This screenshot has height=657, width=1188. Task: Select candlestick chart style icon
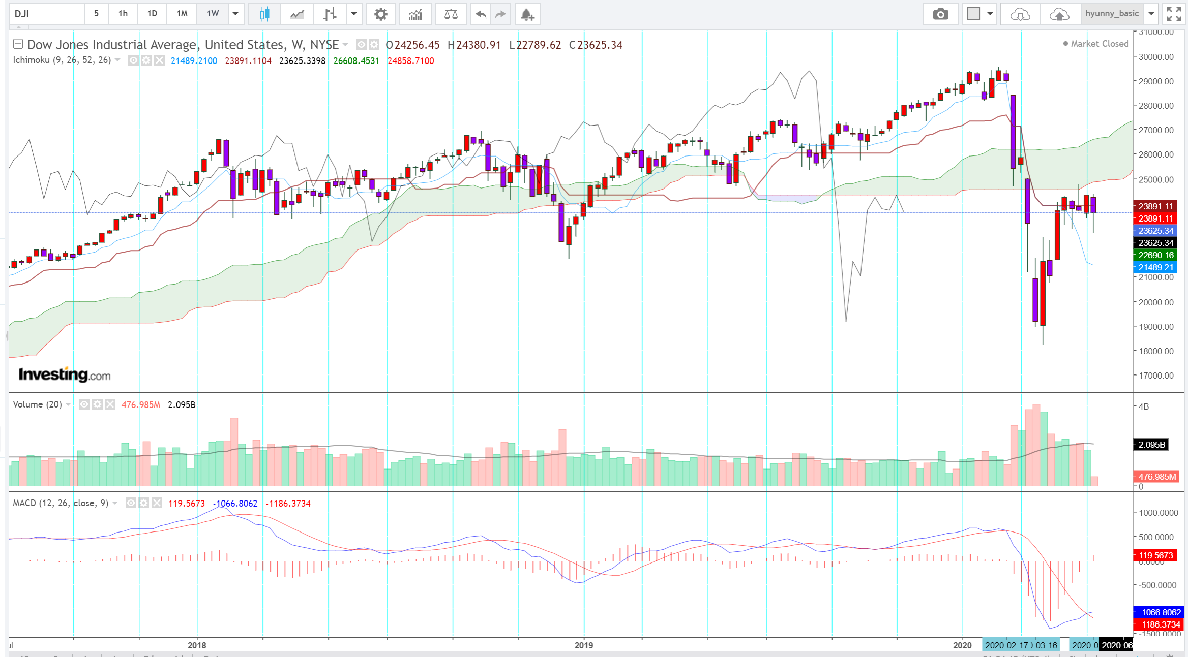(x=264, y=14)
